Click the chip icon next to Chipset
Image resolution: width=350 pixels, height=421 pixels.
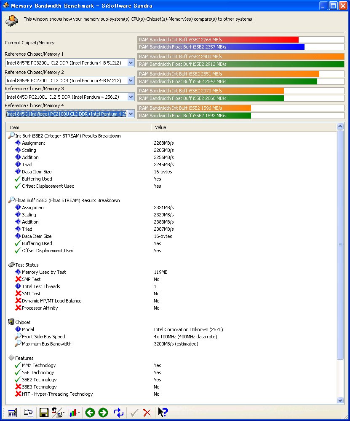(x=11, y=322)
